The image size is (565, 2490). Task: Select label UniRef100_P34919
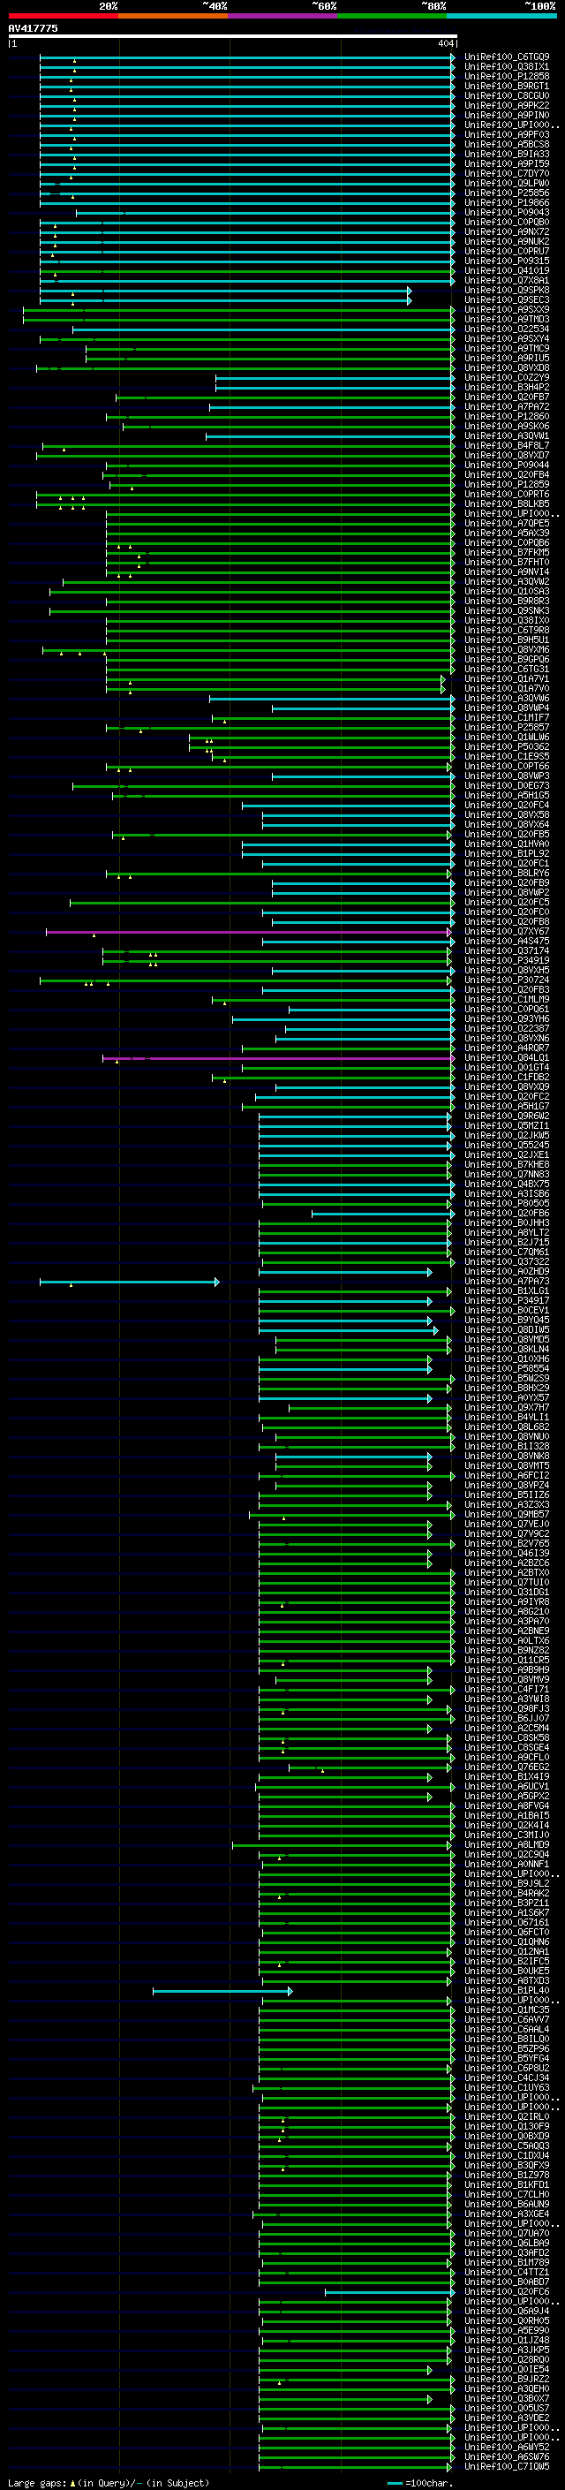click(507, 961)
